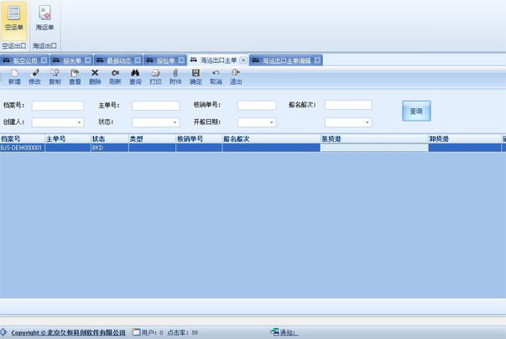Viewport: 506px width, 339px height.
Task: Close the 海运出口主单 tab
Action: pyautogui.click(x=243, y=60)
